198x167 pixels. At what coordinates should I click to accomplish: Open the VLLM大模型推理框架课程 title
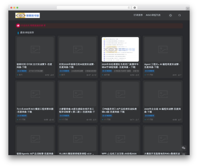pos(76,154)
